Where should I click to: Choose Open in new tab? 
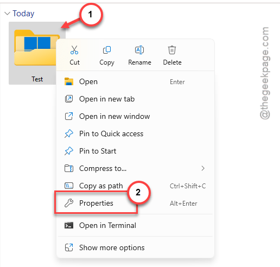[135, 99]
